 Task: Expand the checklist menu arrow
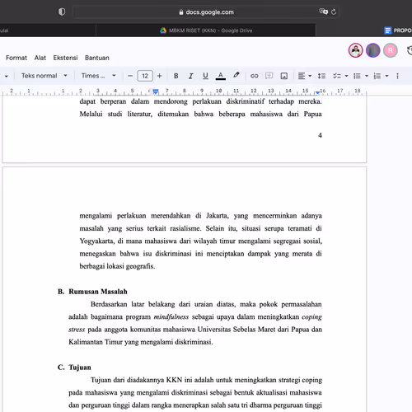(x=346, y=76)
